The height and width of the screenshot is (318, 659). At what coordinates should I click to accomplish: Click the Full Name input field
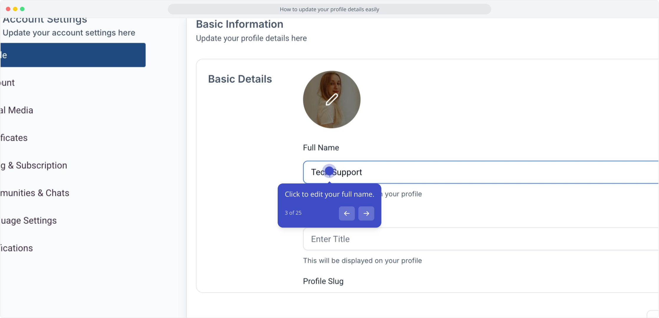pos(481,172)
